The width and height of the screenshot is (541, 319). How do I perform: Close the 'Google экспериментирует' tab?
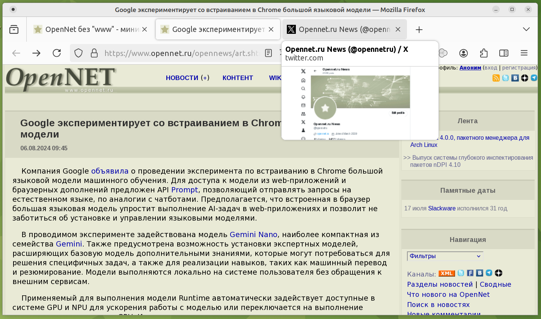click(271, 29)
